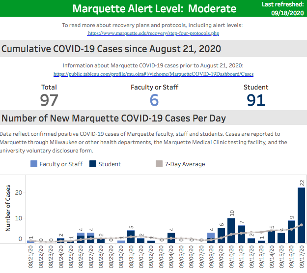Click the Last refreshed 09/18/2020 date

pos(287,13)
